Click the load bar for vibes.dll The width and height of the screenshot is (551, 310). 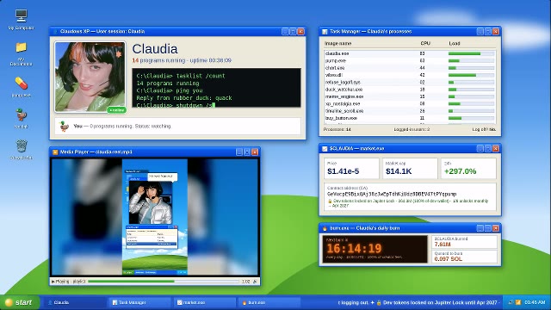tap(471, 75)
